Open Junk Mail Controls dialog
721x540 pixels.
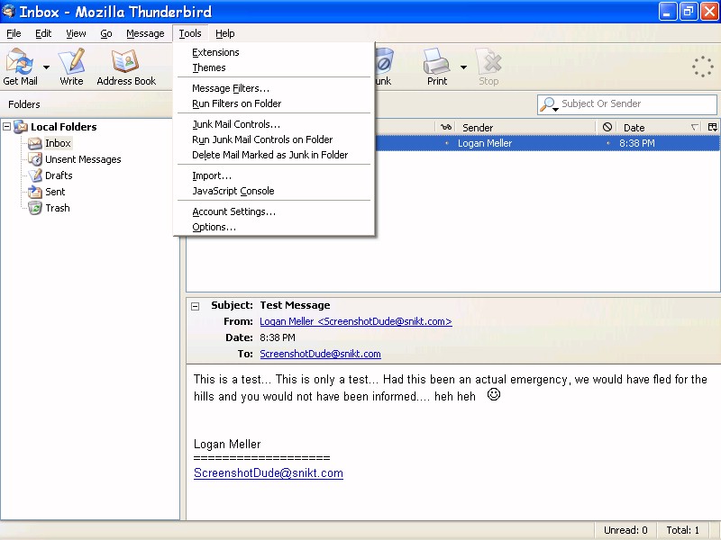[x=274, y=124]
